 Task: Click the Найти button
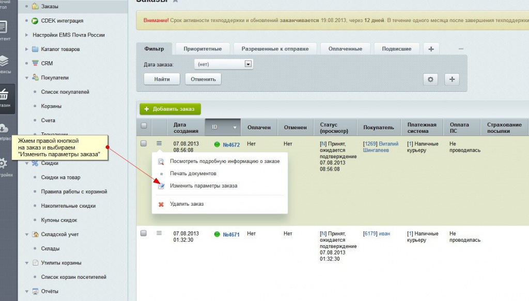coord(161,79)
